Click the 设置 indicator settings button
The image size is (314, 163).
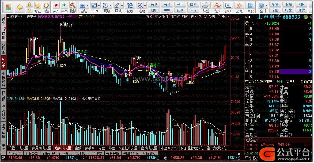(12, 148)
